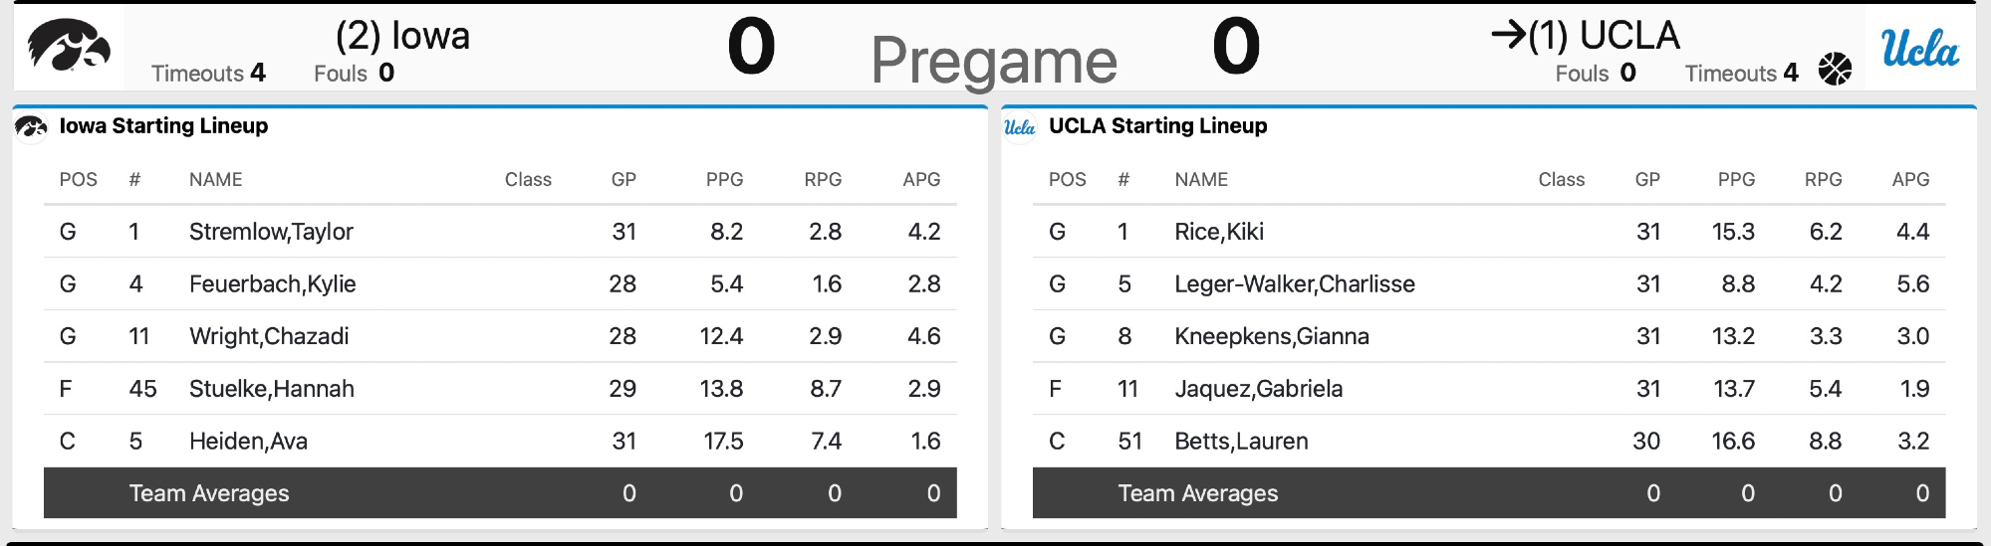Select player Betts, Lauren
The image size is (1991, 546).
click(1241, 441)
